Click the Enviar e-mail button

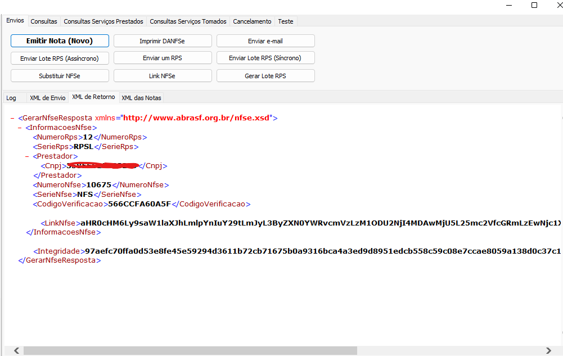[265, 41]
